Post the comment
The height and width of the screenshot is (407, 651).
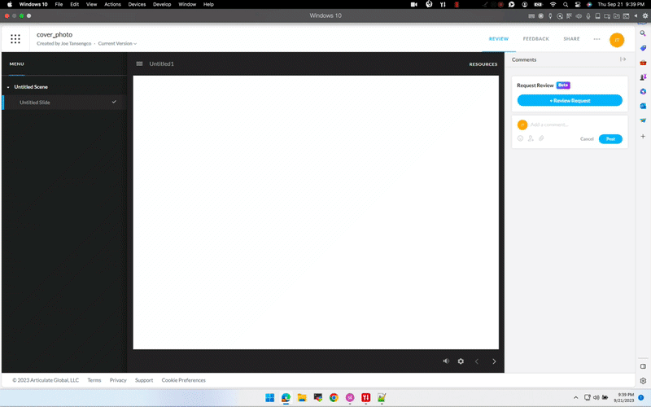[610, 139]
